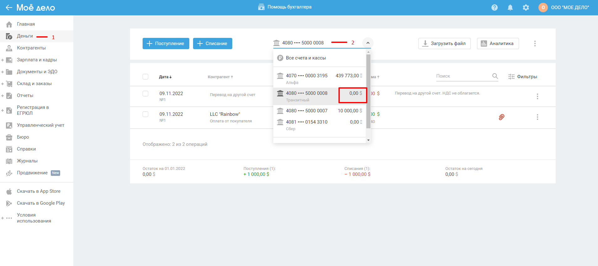Click the Бюро briefcase icon

click(9, 137)
